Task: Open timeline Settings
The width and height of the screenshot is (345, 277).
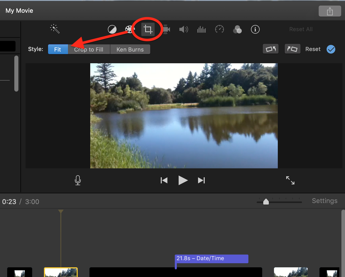Action: (x=325, y=201)
